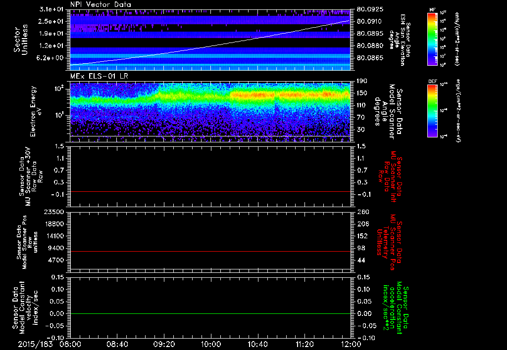Click the 23500 scanner position tick value
Viewport: 507px width, 350px height.
point(54,212)
